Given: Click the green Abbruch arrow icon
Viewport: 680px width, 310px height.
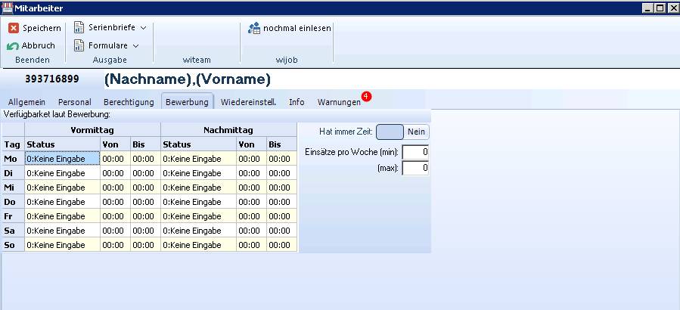Looking at the screenshot, I should pyautogui.click(x=13, y=45).
